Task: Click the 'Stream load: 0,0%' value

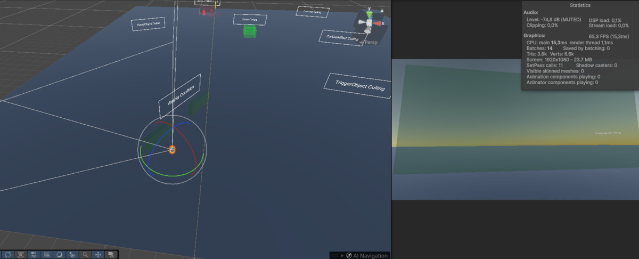Action: click(x=609, y=25)
